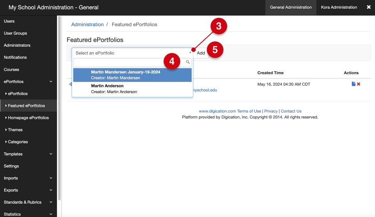Open the Contact Us link

click(291, 111)
